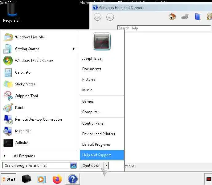
Task: Click the Shut down button
Action: pos(92,165)
